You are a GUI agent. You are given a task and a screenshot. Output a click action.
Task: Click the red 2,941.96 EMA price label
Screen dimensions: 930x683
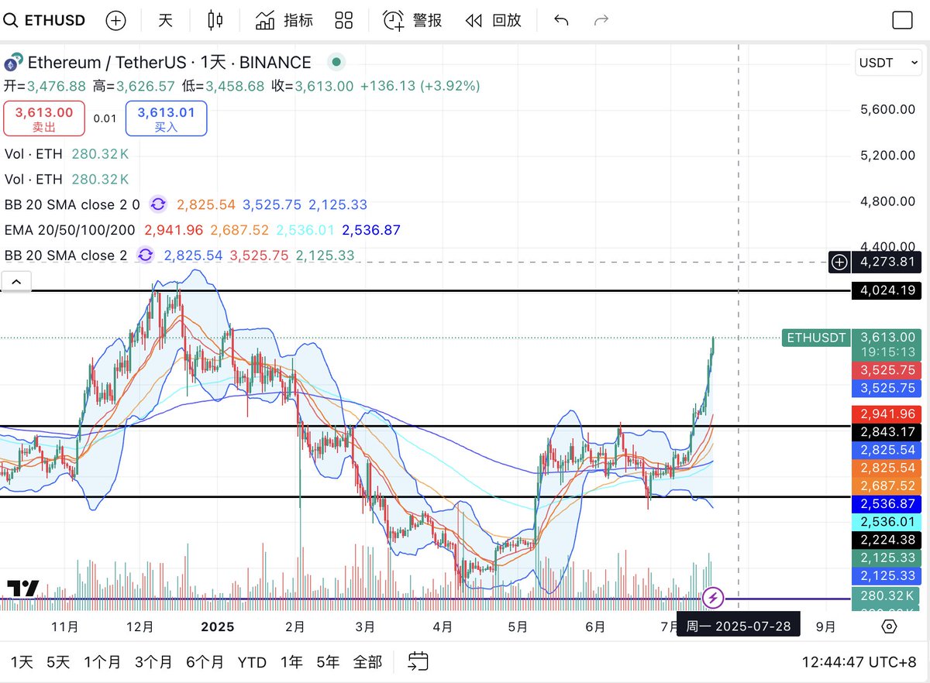click(887, 414)
